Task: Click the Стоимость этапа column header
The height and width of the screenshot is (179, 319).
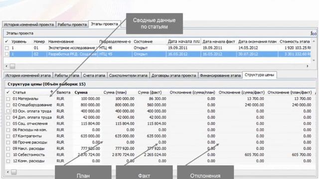Action: point(295,42)
